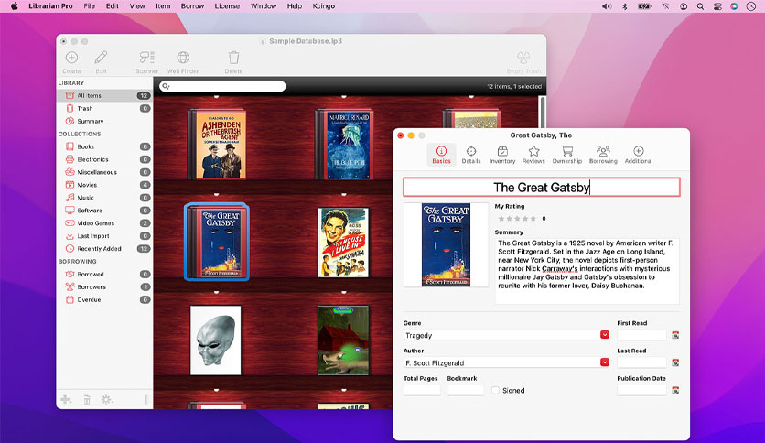
Task: Click the Edit pencil toolbar icon
Action: (101, 58)
